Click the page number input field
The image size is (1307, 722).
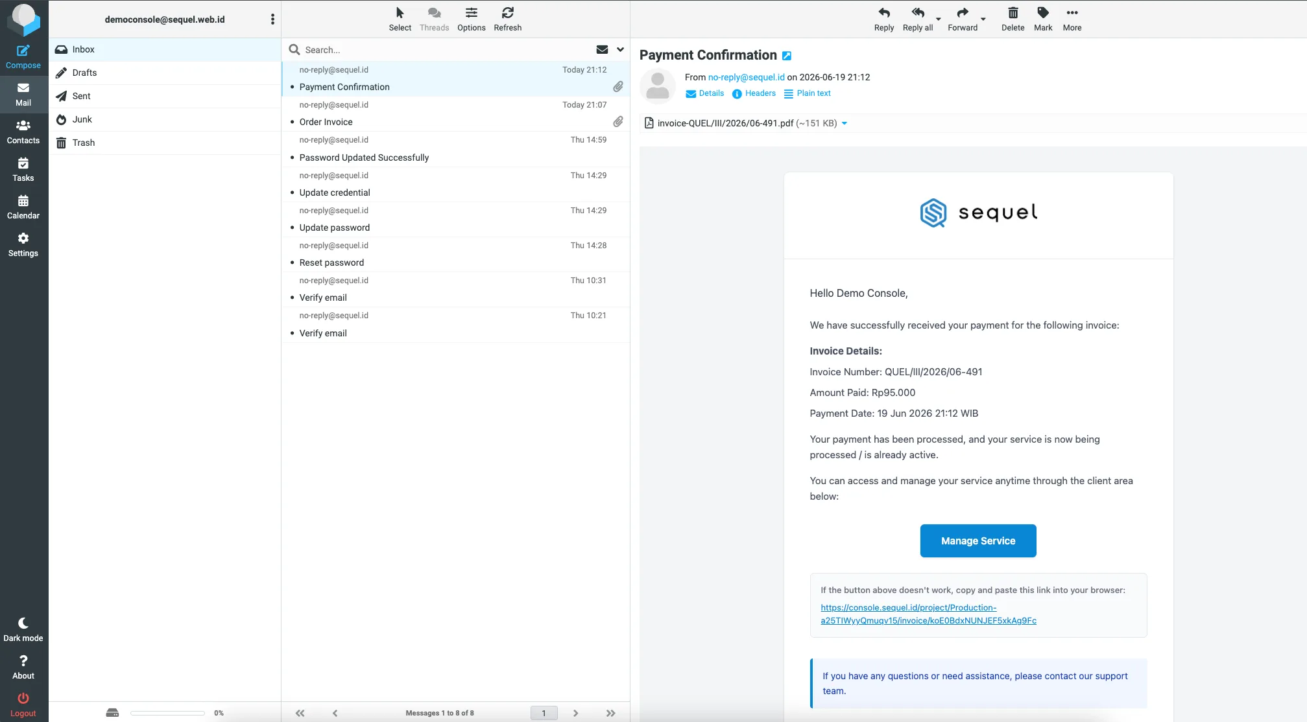(544, 713)
